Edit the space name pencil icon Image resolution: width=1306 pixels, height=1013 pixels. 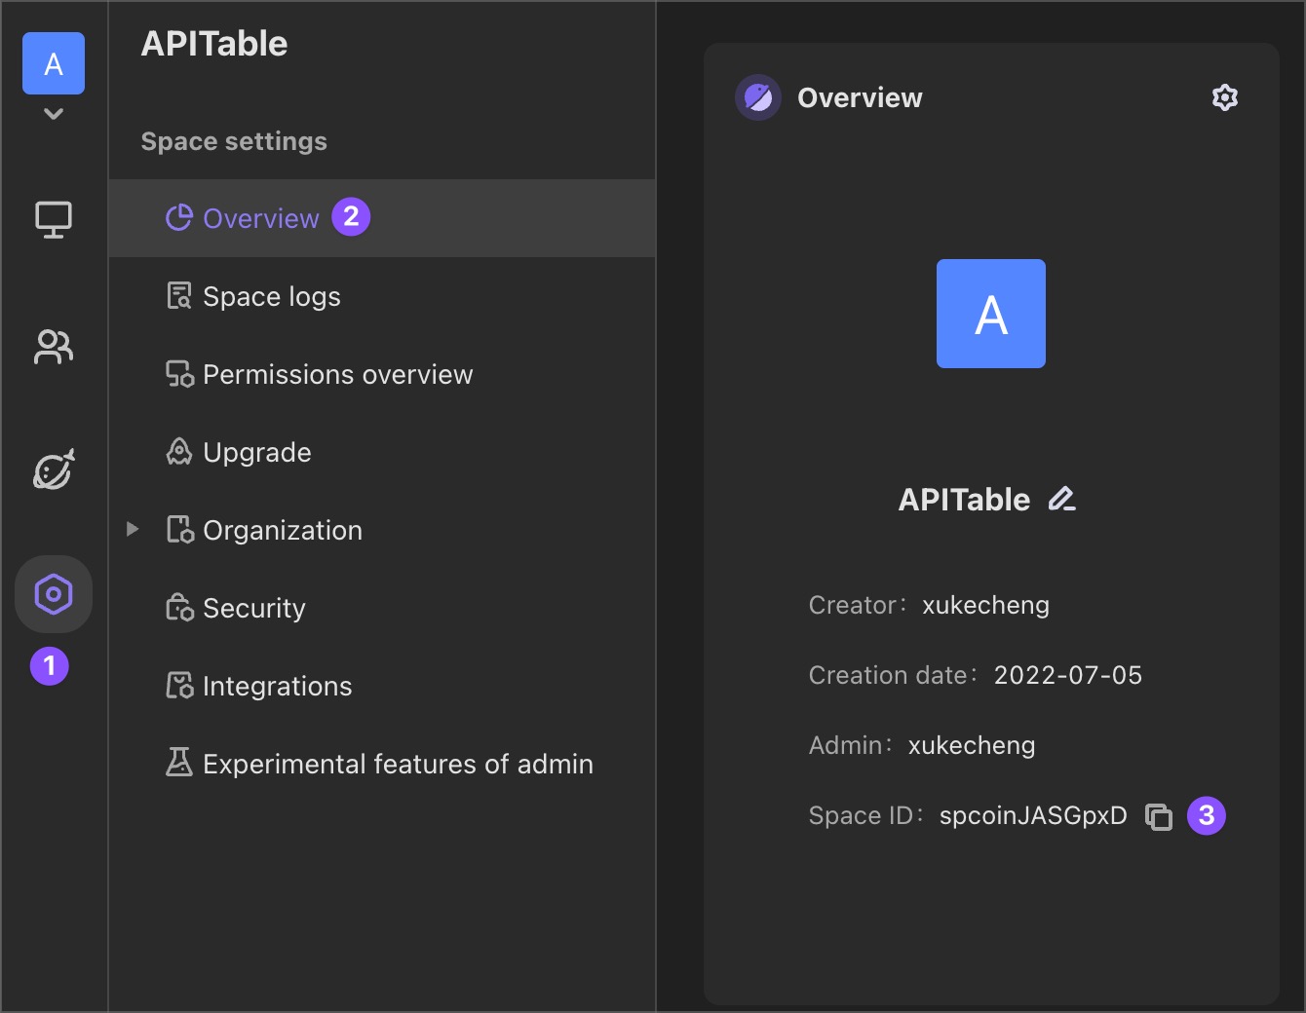[x=1061, y=499]
